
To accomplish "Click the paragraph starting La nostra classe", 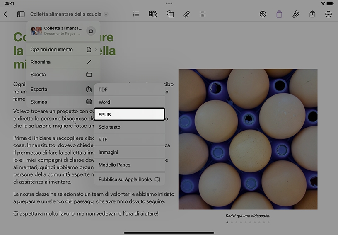I will pos(94,198).
